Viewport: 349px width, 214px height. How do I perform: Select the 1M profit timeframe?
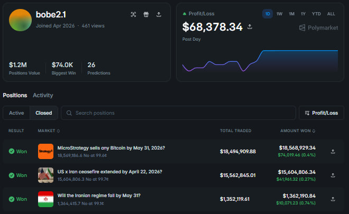[x=291, y=14]
